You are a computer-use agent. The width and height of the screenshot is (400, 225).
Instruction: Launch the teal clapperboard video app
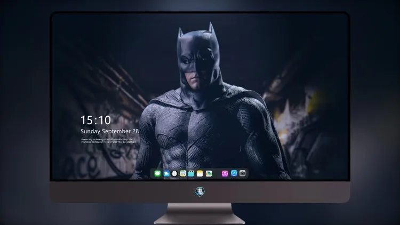click(x=191, y=173)
